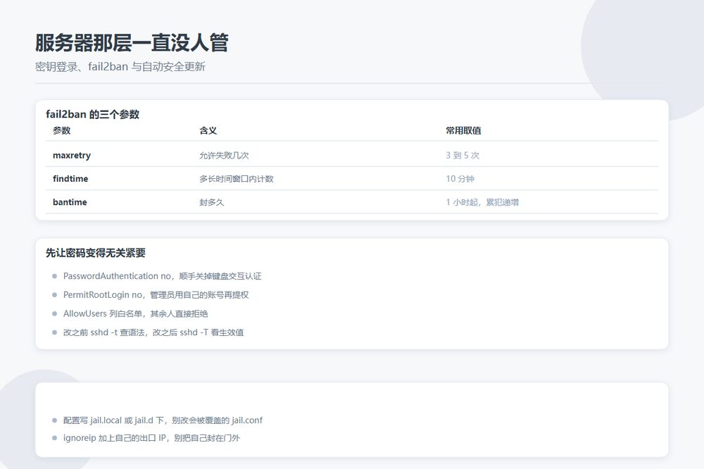
Task: Click the jail.local 或 jail.d bullet line
Action: pyautogui.click(x=163, y=420)
